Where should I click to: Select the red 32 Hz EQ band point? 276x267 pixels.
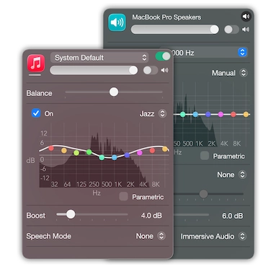pyautogui.click(x=51, y=148)
